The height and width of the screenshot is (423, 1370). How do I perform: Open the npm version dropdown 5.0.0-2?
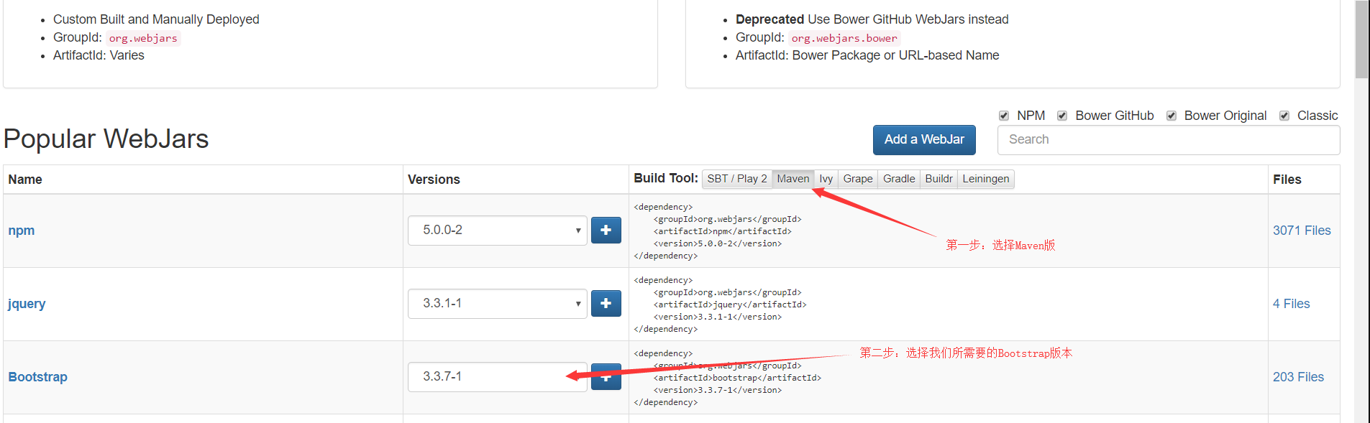(498, 231)
